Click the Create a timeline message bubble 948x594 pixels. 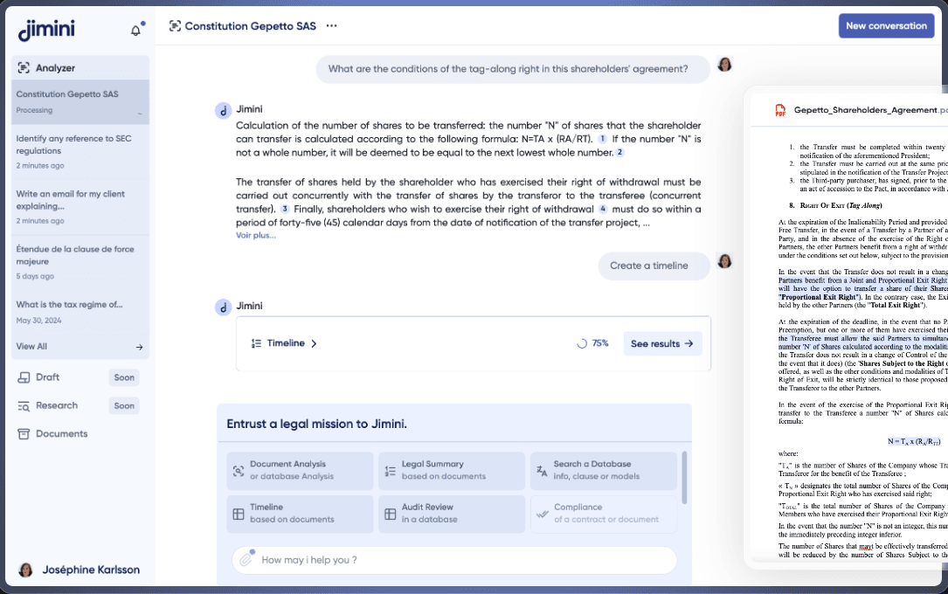coord(654,266)
